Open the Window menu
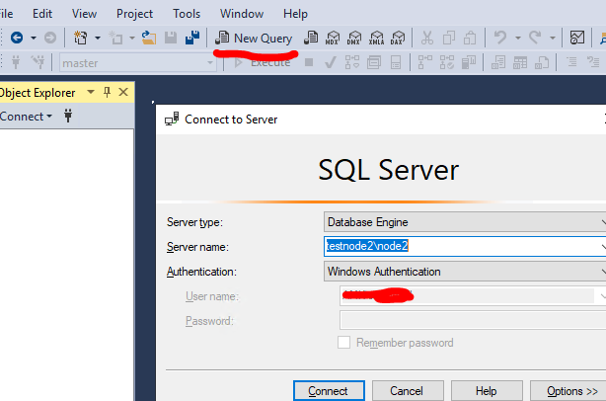The image size is (606, 401). tap(242, 14)
